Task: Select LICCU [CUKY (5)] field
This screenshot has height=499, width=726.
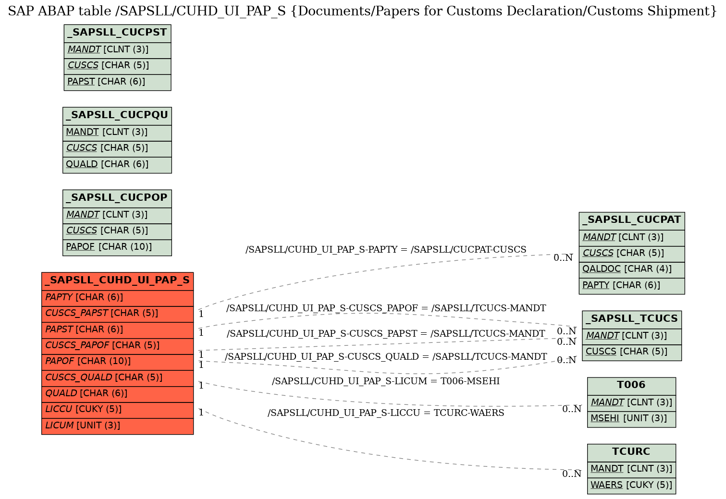Action: [118, 410]
